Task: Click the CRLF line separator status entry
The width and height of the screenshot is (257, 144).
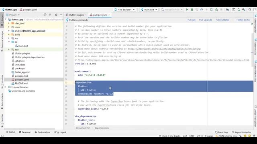Action: click(x=192, y=136)
